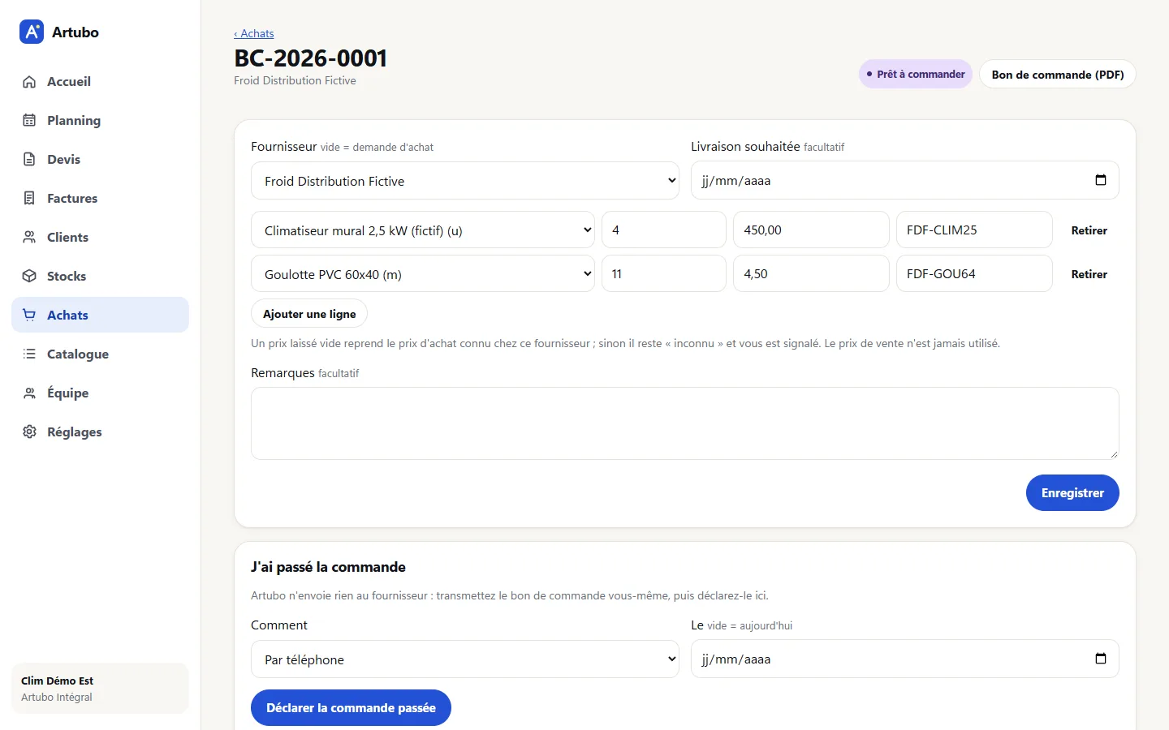Screen dimensions: 1169x730
Task: Click the Artubo logo icon
Action: coord(32,32)
